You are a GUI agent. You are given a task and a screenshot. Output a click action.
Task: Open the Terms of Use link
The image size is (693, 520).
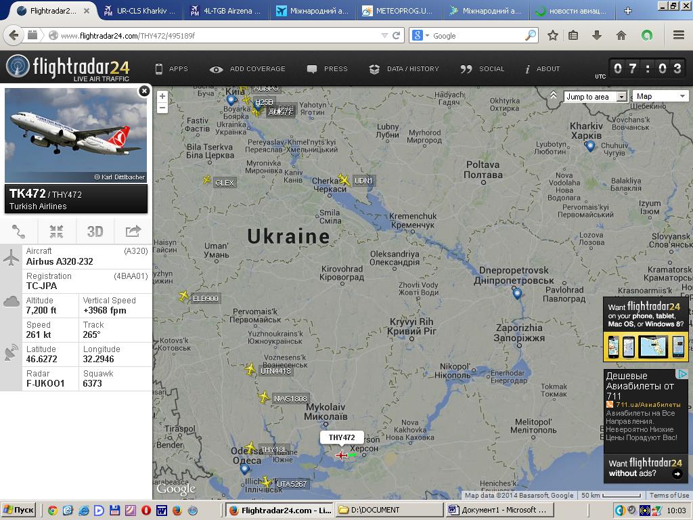point(669,496)
